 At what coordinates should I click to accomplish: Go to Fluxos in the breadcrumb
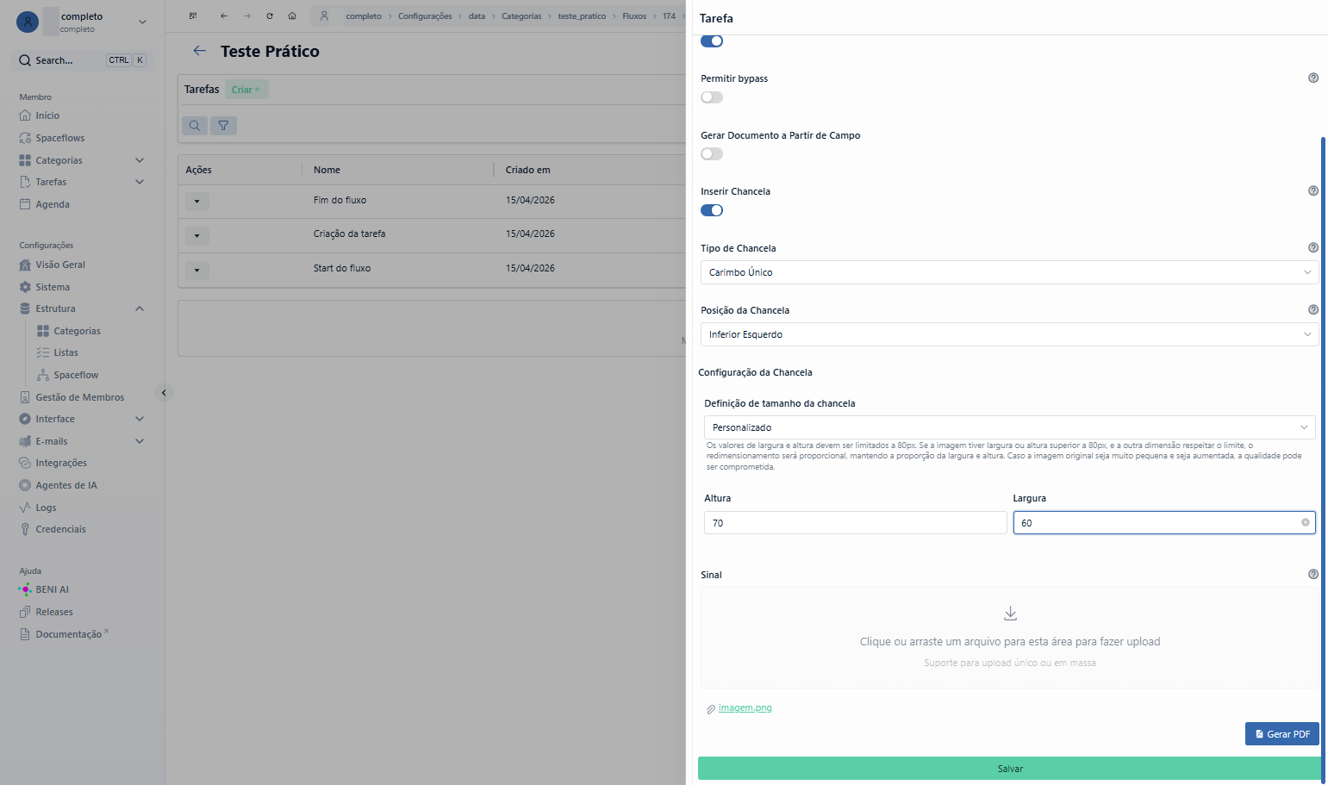[634, 16]
